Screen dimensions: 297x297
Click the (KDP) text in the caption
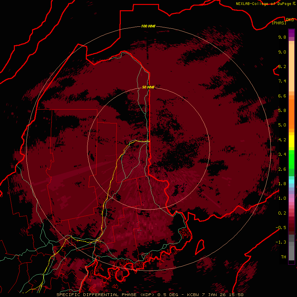coord(148,295)
